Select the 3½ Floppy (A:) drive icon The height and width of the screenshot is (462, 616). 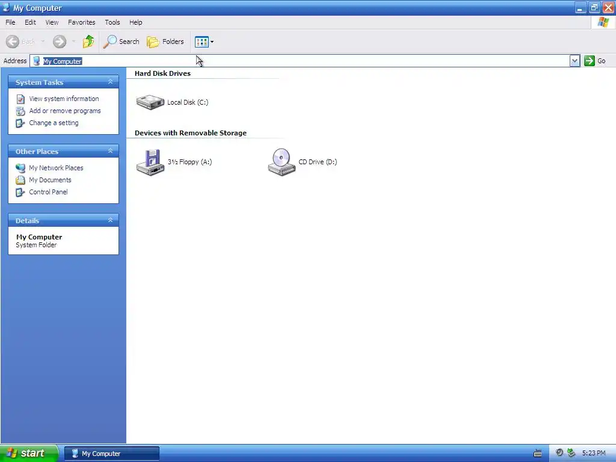pos(150,162)
